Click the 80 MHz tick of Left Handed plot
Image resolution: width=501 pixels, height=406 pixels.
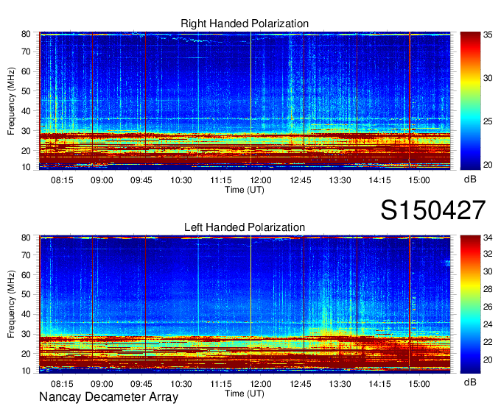click(x=26, y=238)
